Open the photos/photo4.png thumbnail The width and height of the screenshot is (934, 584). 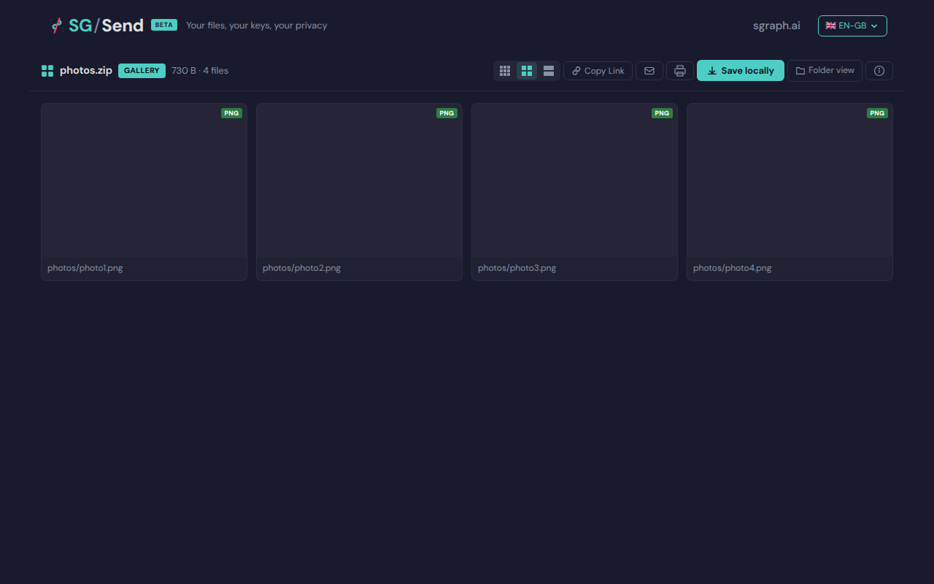tap(790, 182)
